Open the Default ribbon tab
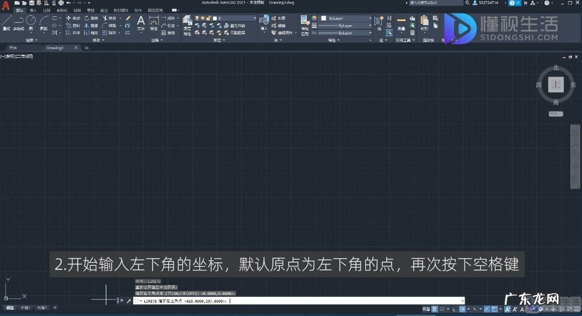582x316 pixels. 20,11
